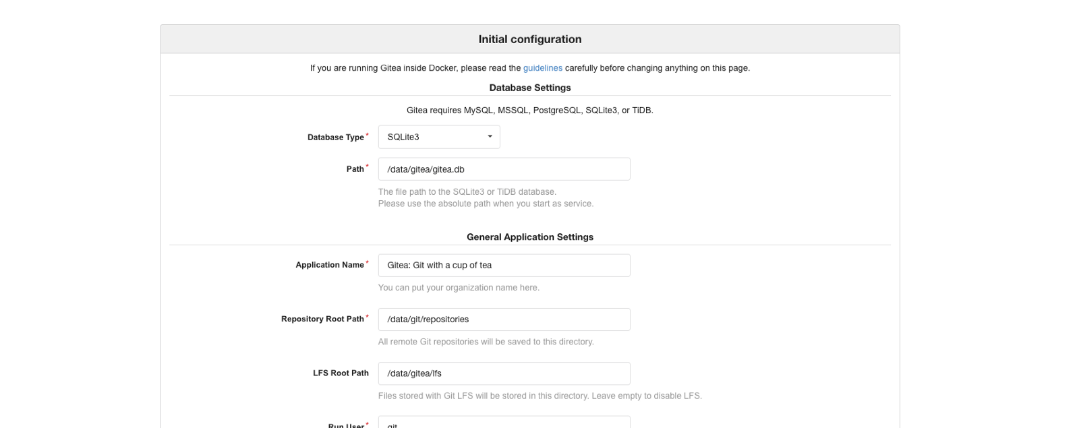
Task: Click the remote Git repositories hint text
Action: [486, 342]
